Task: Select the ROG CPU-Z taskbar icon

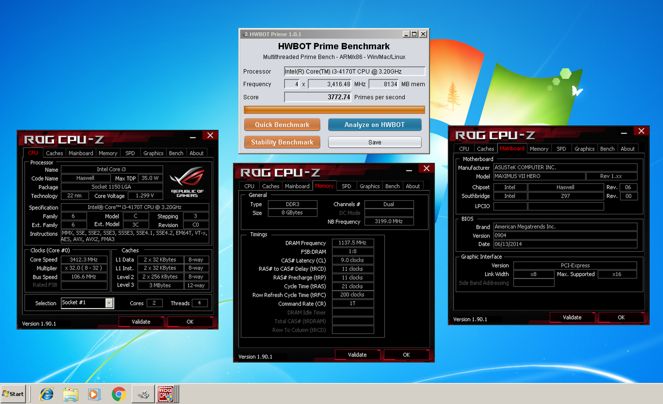Action: [166, 394]
